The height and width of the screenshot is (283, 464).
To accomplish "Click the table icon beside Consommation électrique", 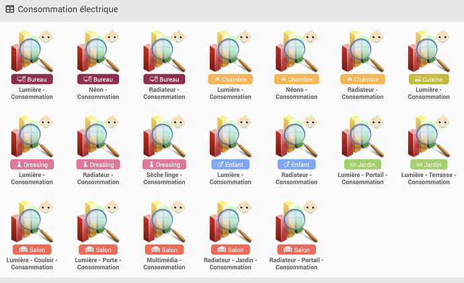I will click(x=10, y=9).
